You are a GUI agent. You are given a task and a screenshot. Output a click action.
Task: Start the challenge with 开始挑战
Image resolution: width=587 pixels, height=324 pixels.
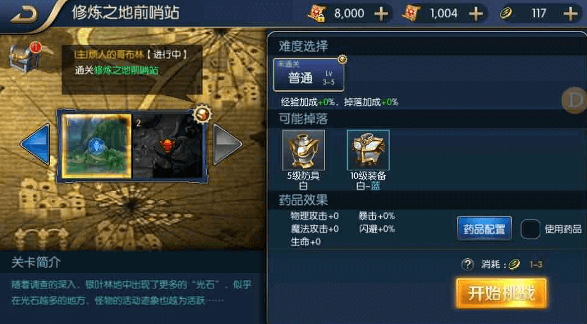[x=501, y=293]
